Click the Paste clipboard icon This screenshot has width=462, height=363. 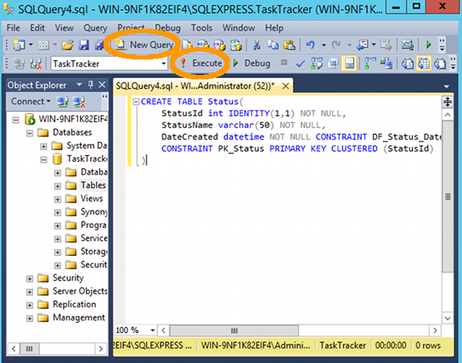tap(289, 45)
